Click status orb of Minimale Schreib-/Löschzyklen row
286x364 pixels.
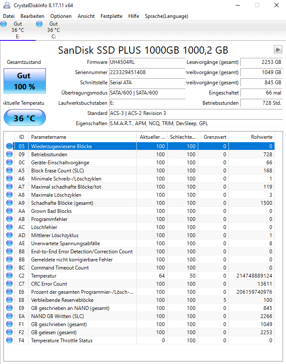[x=9, y=178]
